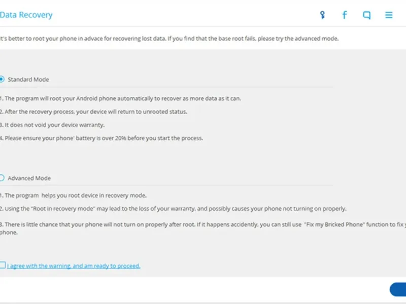The height and width of the screenshot is (304, 406).
Task: Click the 'root your Android phone automatically' line
Action: tap(121, 98)
